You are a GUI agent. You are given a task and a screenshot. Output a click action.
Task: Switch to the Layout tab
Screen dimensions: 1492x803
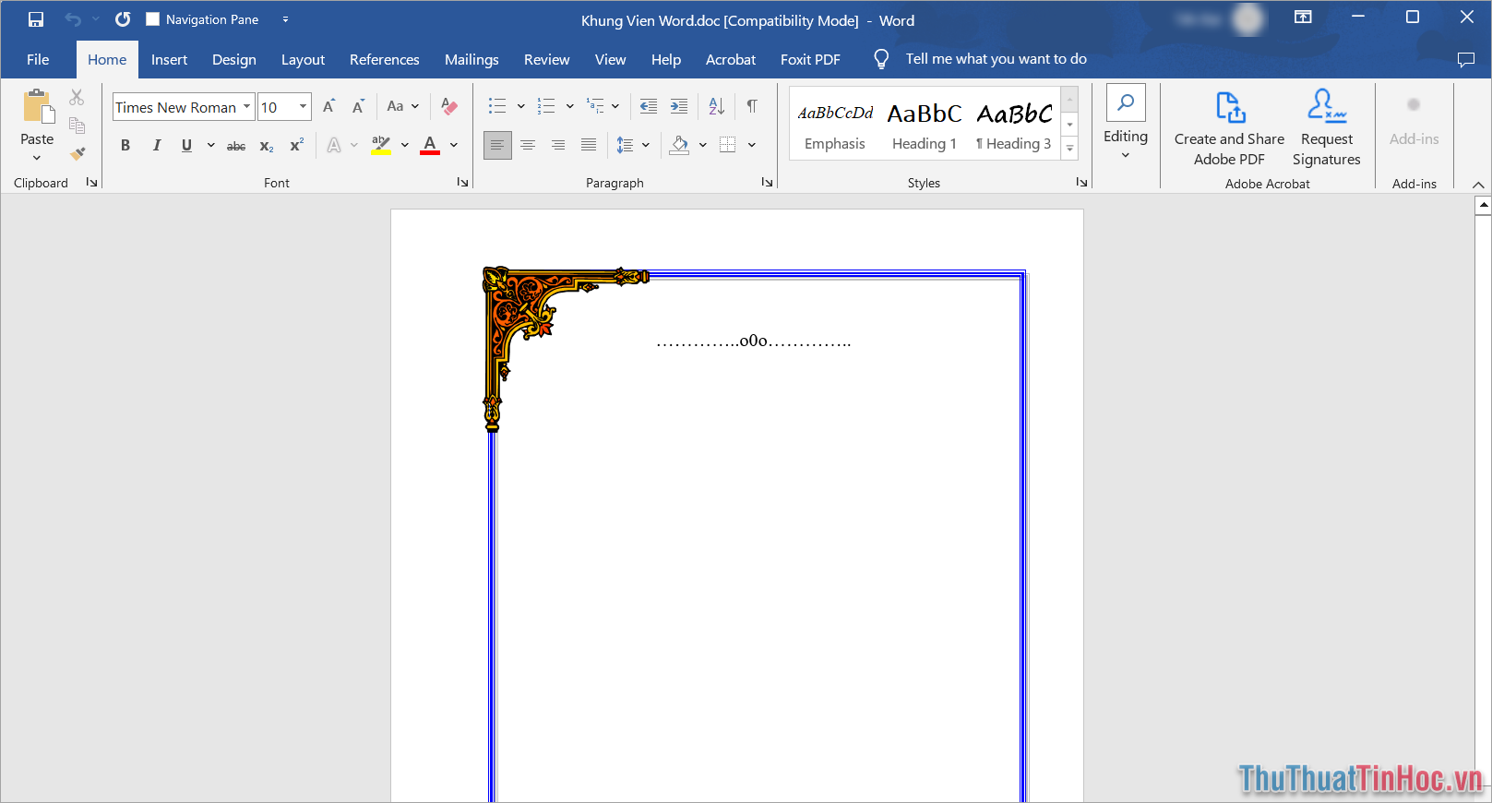coord(303,59)
